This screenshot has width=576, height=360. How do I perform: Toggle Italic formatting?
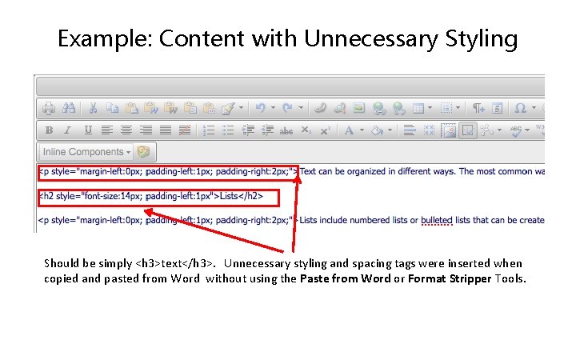pos(67,130)
